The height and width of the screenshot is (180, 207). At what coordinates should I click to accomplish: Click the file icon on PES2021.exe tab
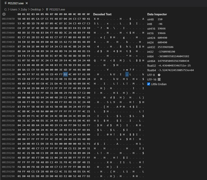pyautogui.click(x=6, y=3)
